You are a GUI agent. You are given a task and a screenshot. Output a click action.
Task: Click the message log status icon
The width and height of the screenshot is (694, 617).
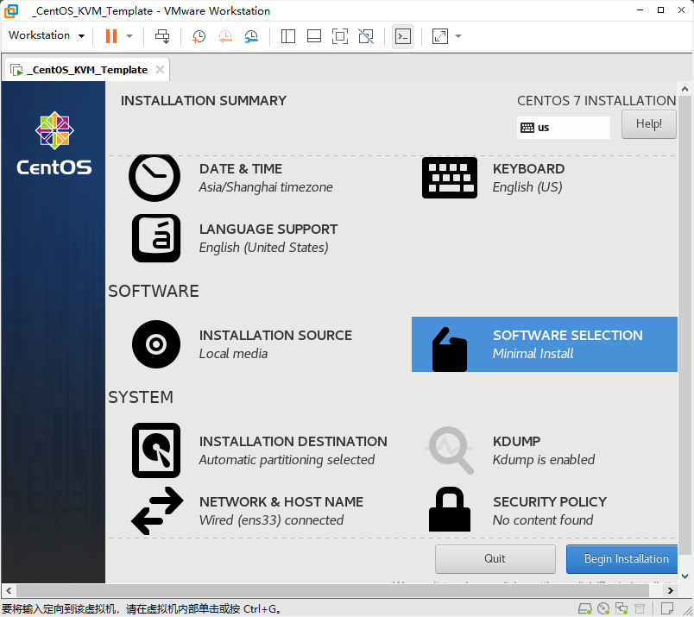(x=667, y=609)
